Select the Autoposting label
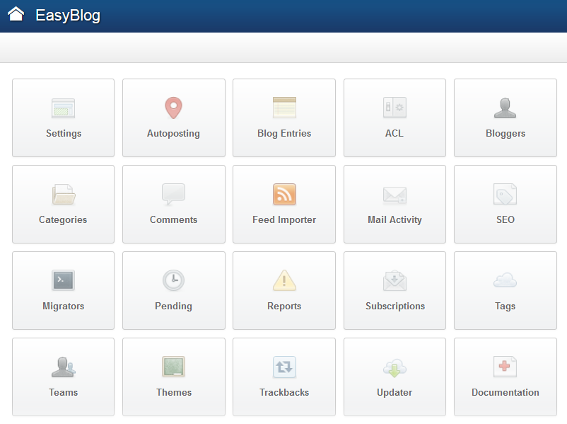The width and height of the screenshot is (567, 424). [174, 134]
